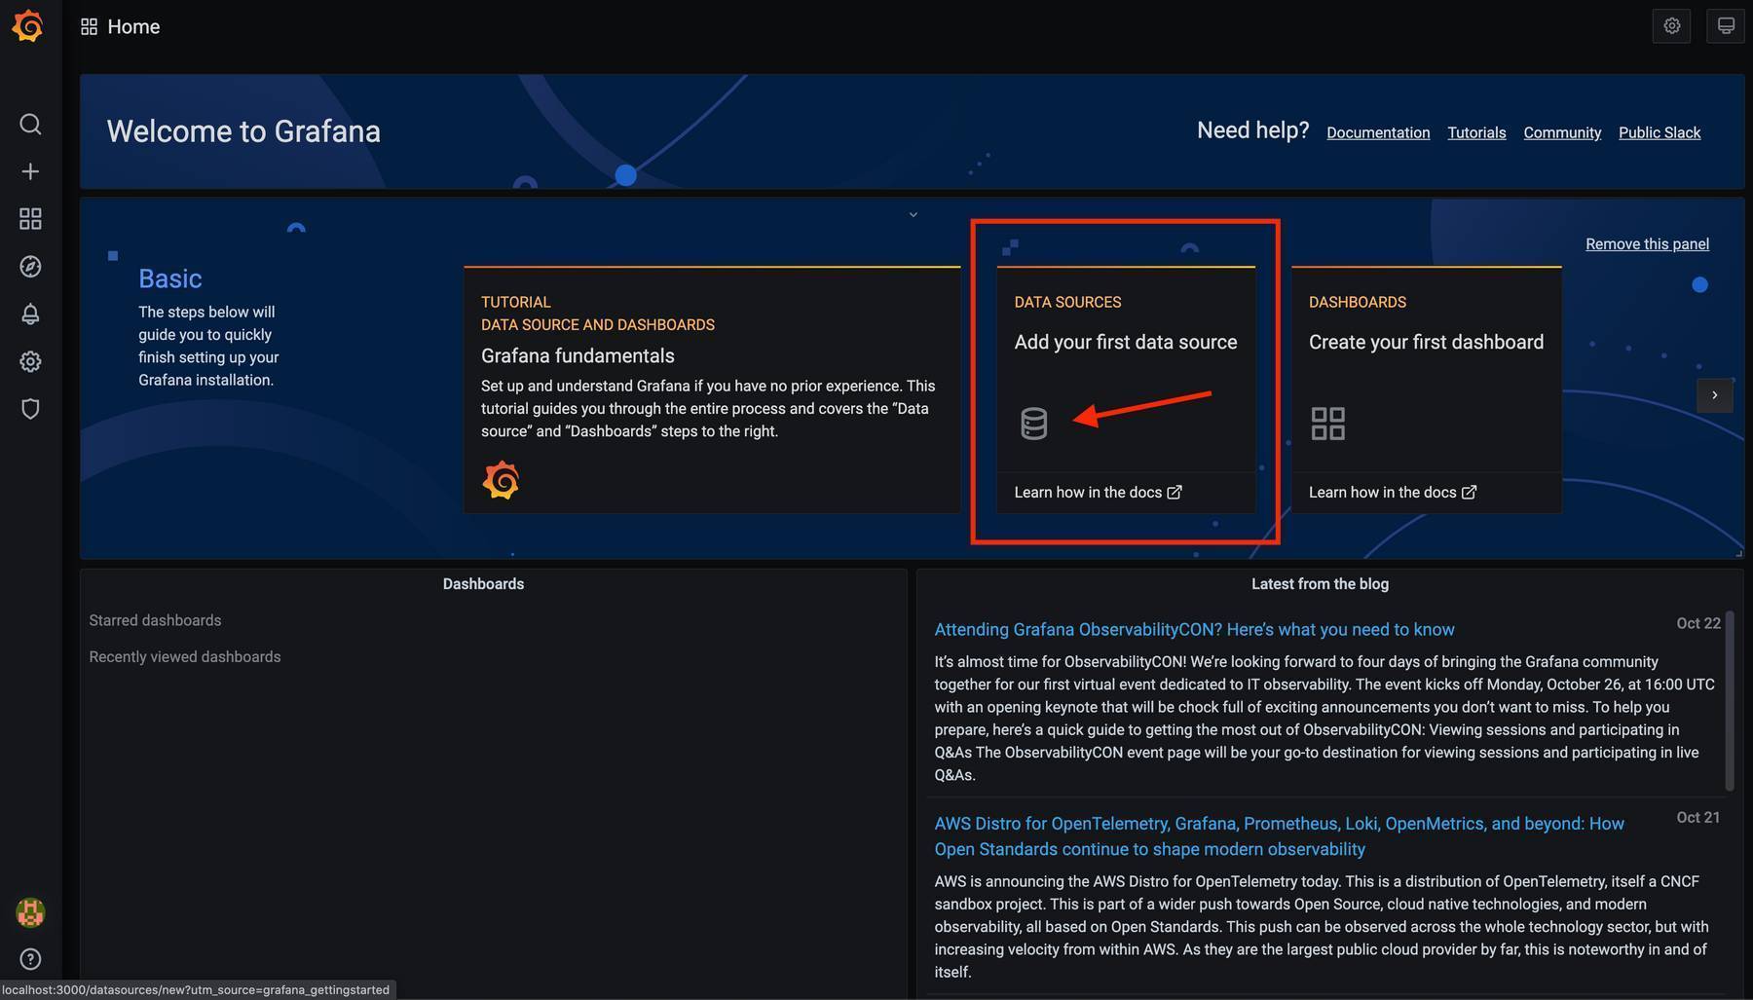Cycle view mode with the monitor icon
The width and height of the screenshot is (1753, 1000).
pos(1725,26)
